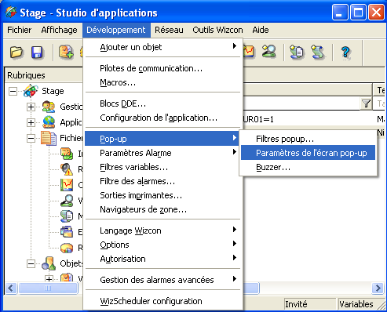
Task: Open the Ajouter un objet submenu
Action: tap(162, 47)
